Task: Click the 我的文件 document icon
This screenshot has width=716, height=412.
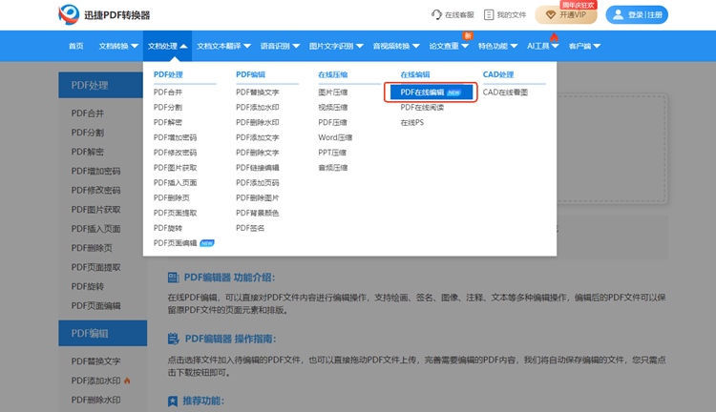Action: click(489, 14)
